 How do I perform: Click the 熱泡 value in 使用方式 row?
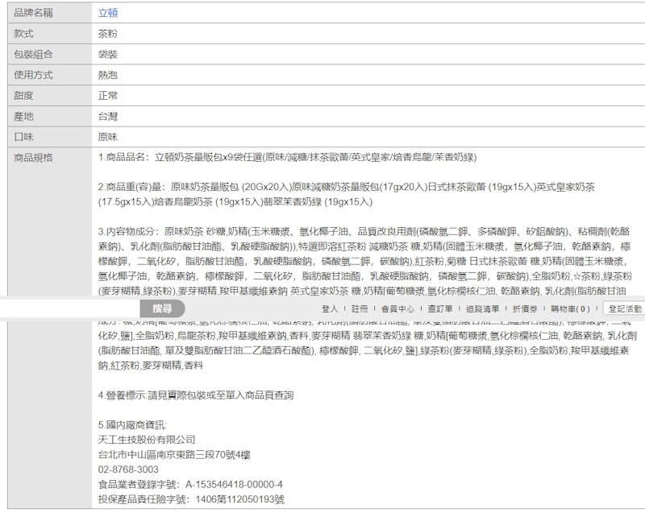pyautogui.click(x=108, y=75)
